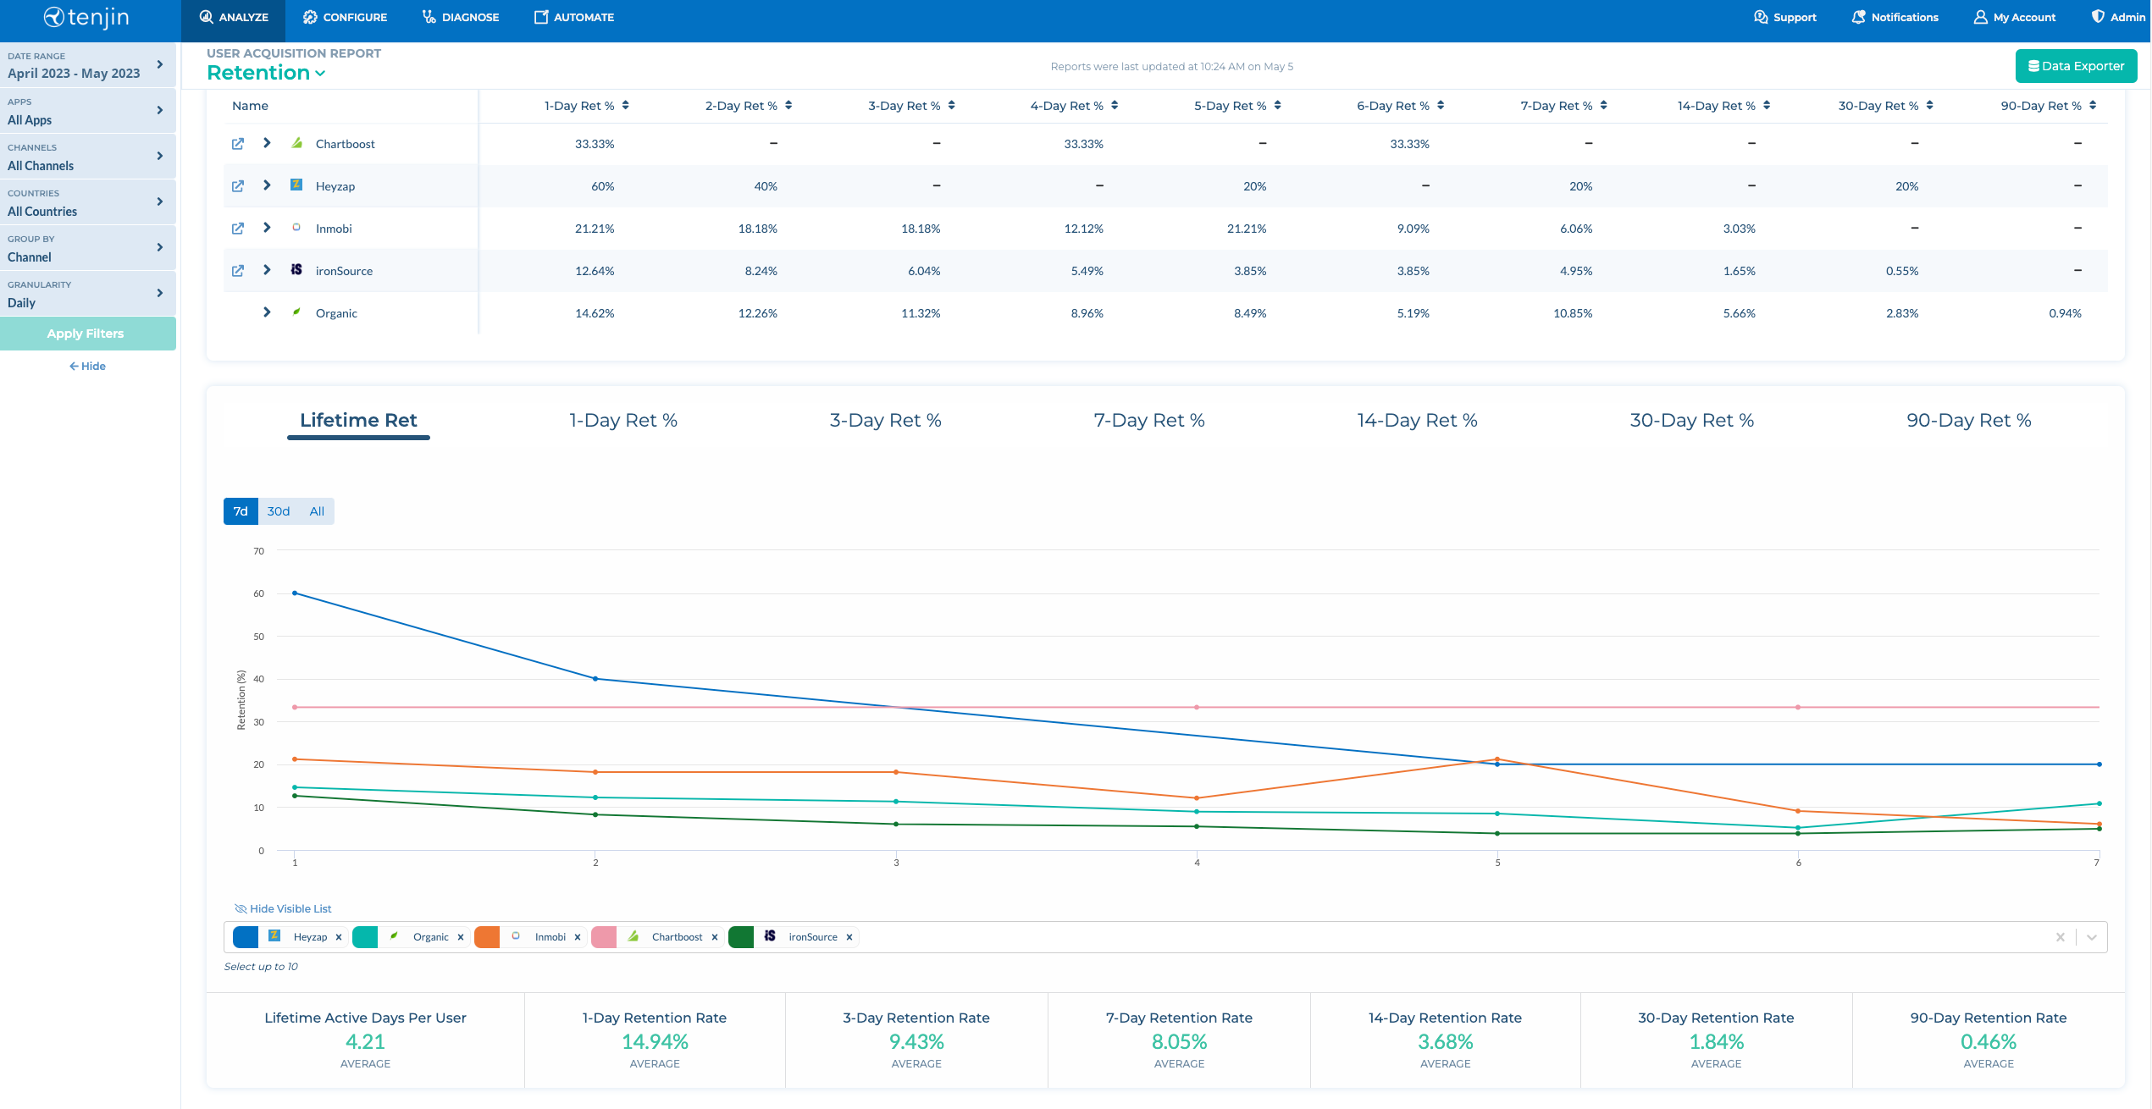Switch chart range to All
This screenshot has width=2152, height=1109.
[317, 511]
